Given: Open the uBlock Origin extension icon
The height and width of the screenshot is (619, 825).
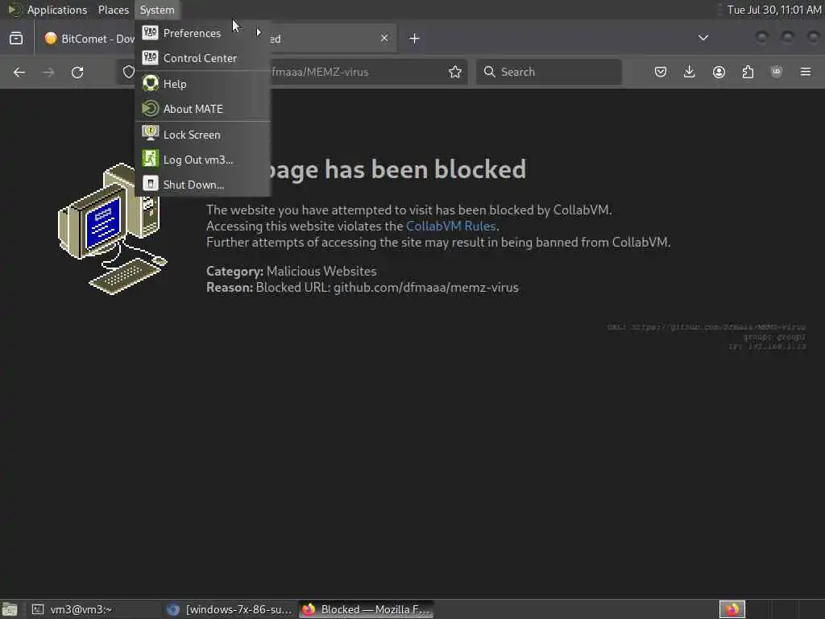Looking at the screenshot, I should (x=776, y=72).
